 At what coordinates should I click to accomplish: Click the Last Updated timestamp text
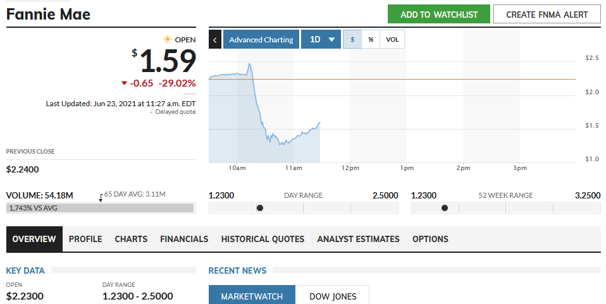coord(121,104)
